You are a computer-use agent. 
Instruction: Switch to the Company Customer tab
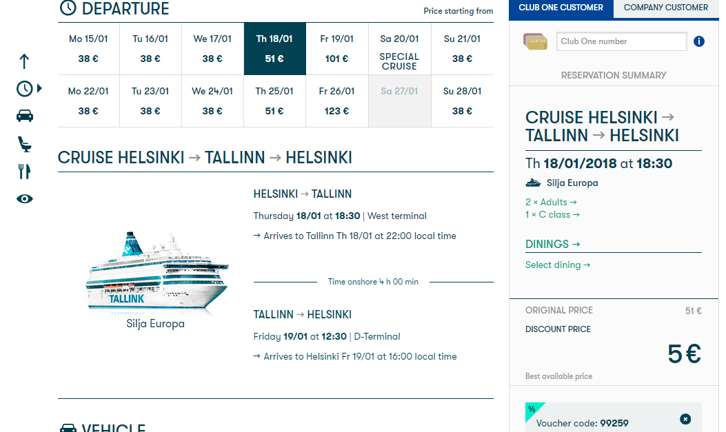click(x=665, y=8)
